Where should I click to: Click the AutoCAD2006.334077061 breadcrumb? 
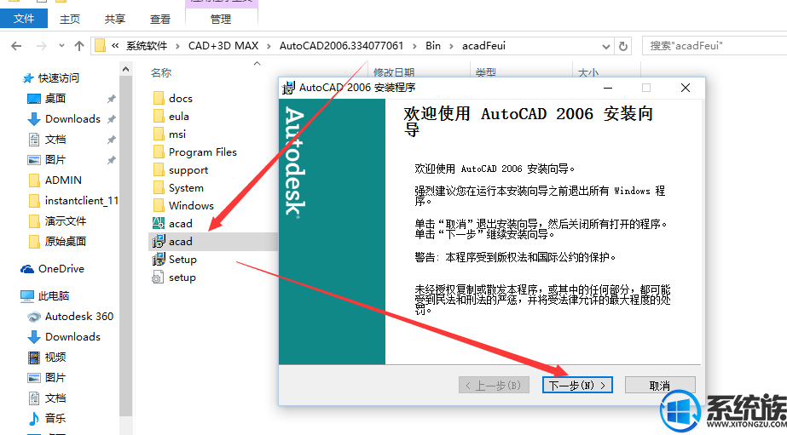click(341, 46)
